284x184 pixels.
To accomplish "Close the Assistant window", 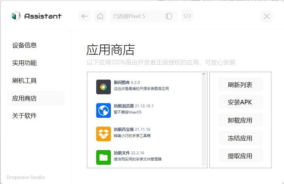I will (266, 17).
